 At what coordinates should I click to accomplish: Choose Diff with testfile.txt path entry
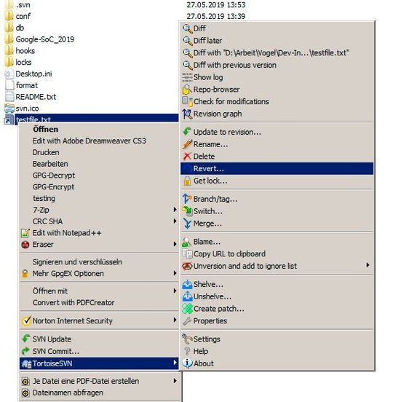[x=277, y=53]
